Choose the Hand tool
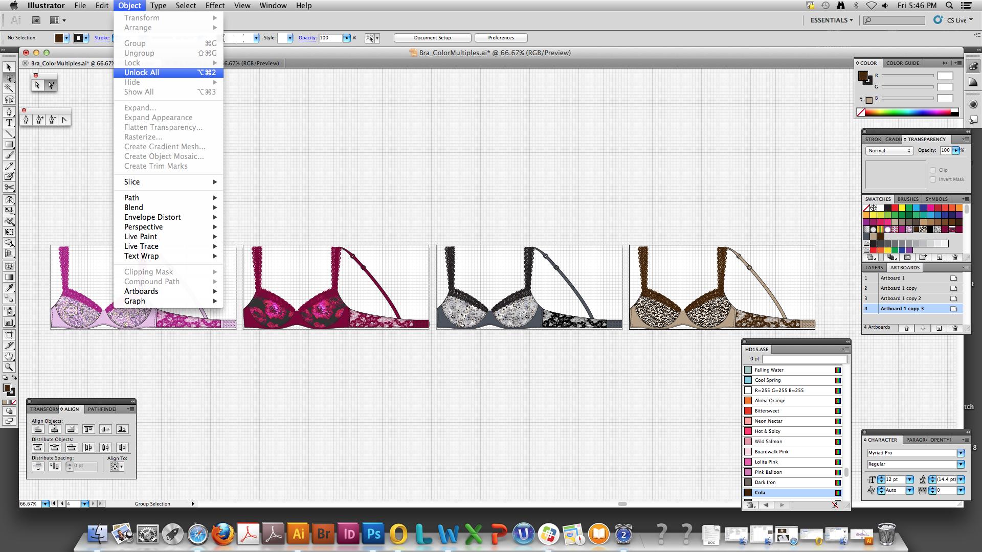 [x=9, y=356]
